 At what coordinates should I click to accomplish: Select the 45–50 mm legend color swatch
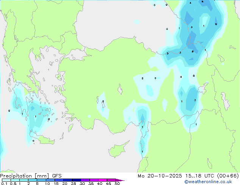[x=111, y=180]
